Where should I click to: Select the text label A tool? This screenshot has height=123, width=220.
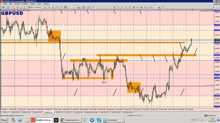(122, 7)
